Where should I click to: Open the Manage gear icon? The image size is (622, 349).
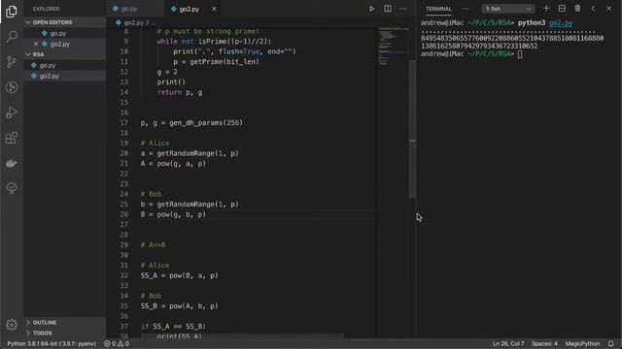12,325
